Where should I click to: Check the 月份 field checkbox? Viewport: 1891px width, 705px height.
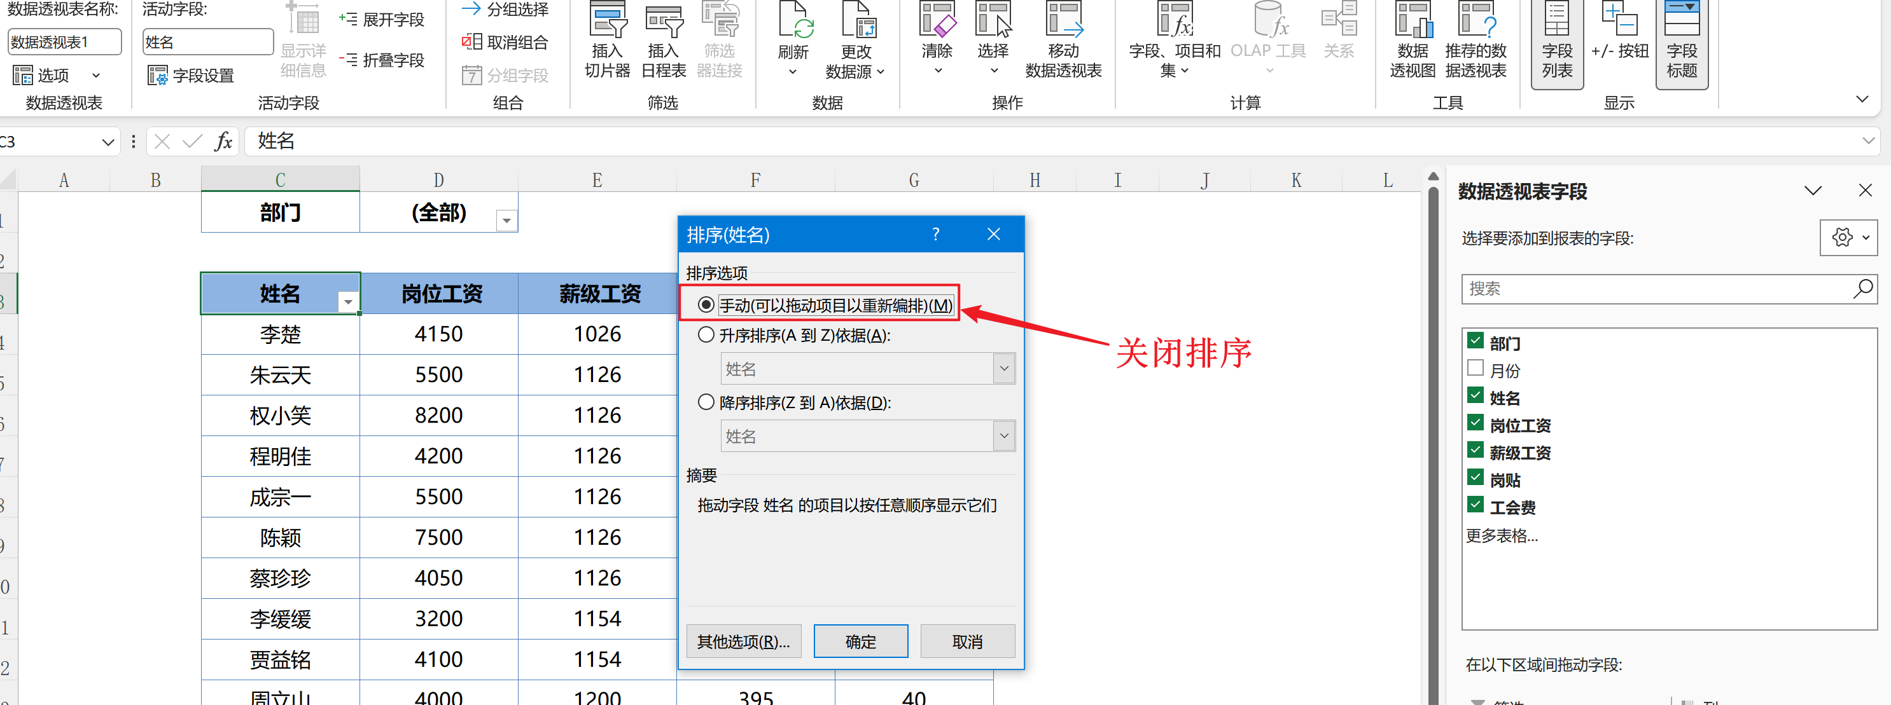[x=1476, y=368]
